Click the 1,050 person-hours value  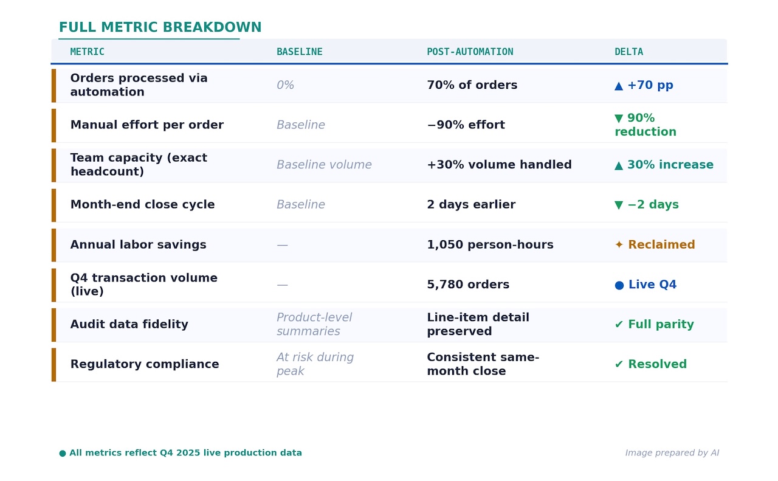coord(490,245)
